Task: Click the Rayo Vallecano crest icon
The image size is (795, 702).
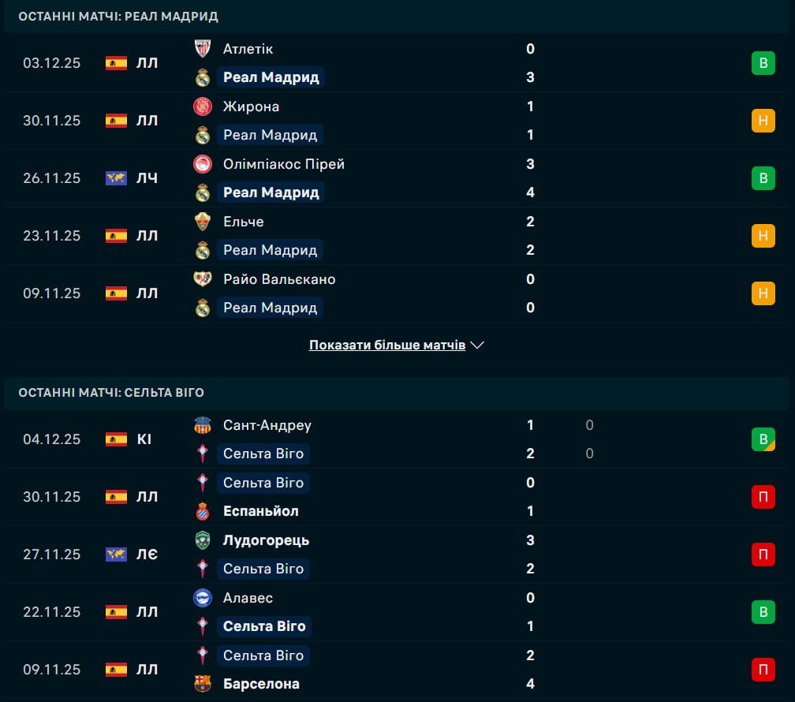Action: pyautogui.click(x=203, y=279)
